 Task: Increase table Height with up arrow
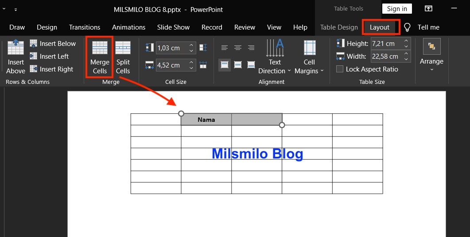point(406,41)
